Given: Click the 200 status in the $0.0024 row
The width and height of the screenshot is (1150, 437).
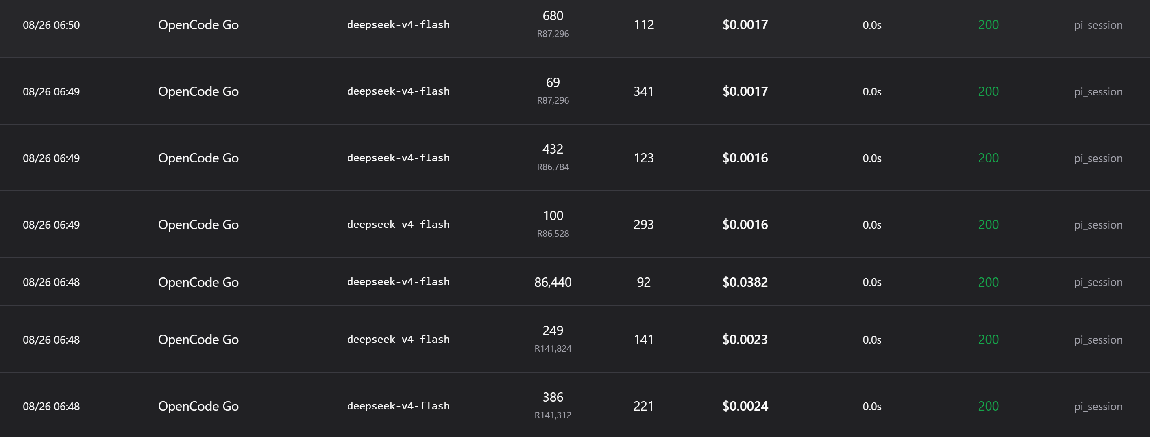Looking at the screenshot, I should [x=989, y=406].
